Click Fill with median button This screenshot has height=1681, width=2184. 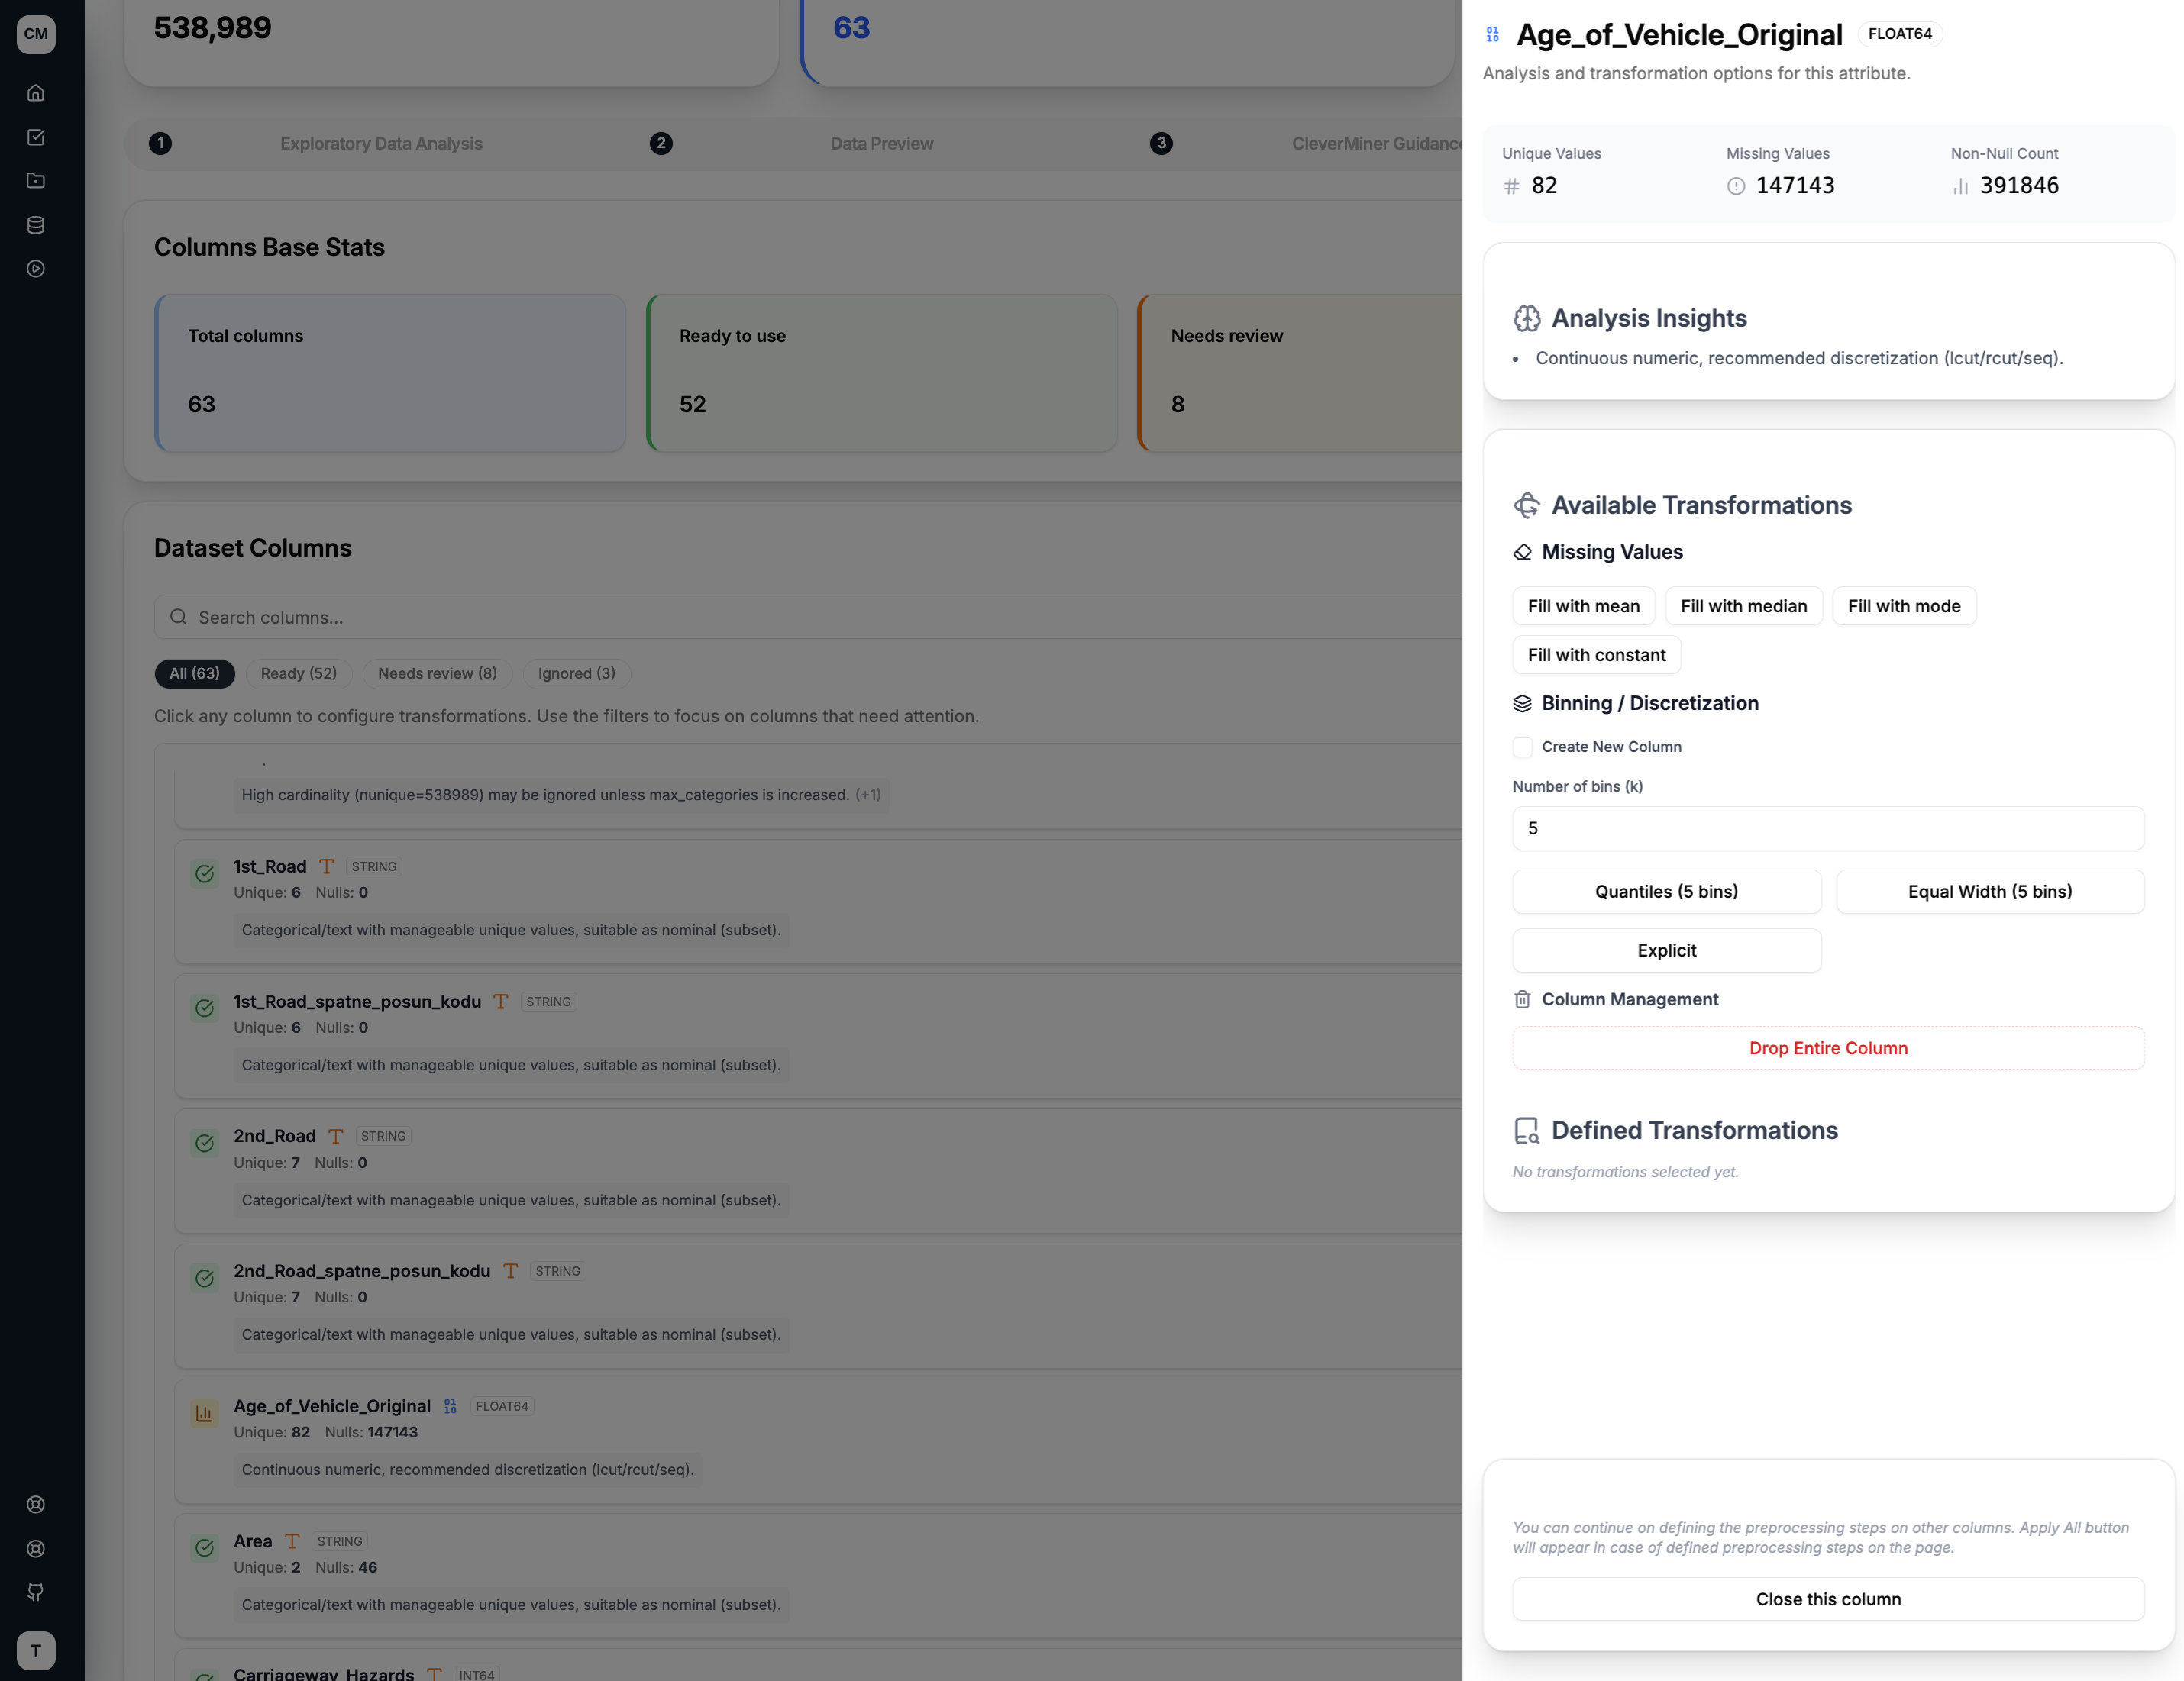(x=1743, y=605)
